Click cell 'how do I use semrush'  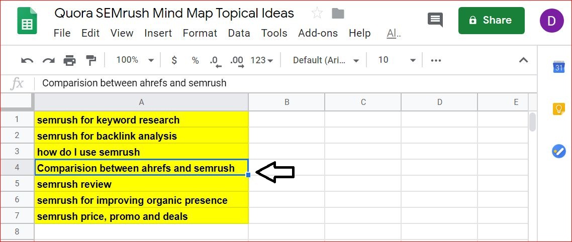pyautogui.click(x=141, y=152)
